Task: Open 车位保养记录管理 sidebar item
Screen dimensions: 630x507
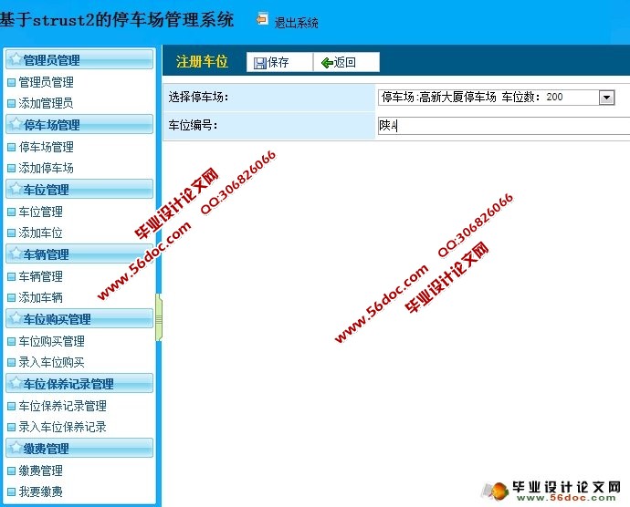Action: (63, 406)
